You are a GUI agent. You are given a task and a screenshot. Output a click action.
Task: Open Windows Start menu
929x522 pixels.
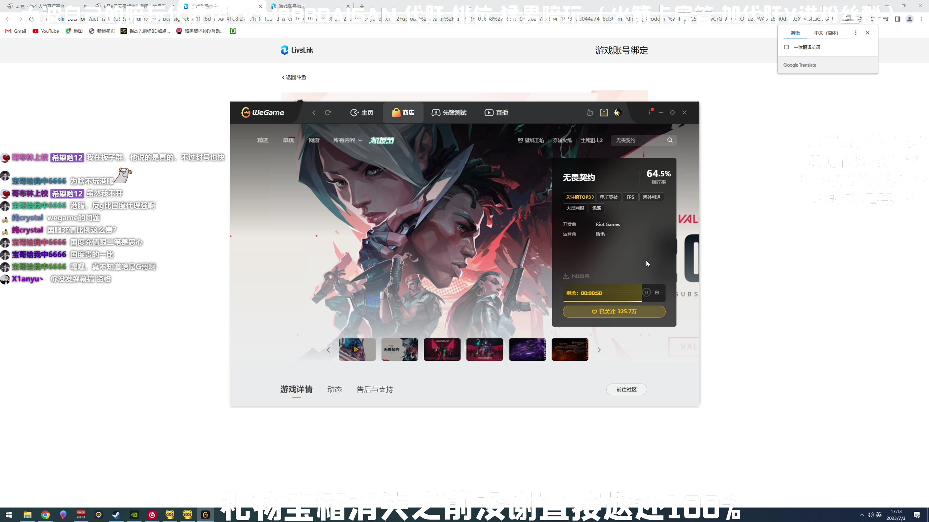[9, 515]
